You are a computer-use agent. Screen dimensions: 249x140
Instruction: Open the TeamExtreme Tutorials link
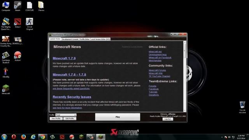(x=153, y=92)
